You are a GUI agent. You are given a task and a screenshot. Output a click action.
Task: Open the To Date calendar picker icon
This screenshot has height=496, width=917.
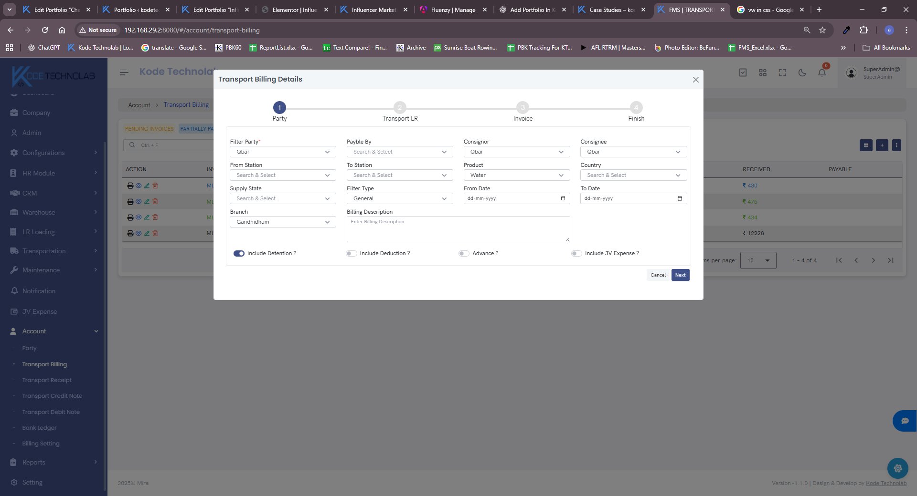point(680,198)
